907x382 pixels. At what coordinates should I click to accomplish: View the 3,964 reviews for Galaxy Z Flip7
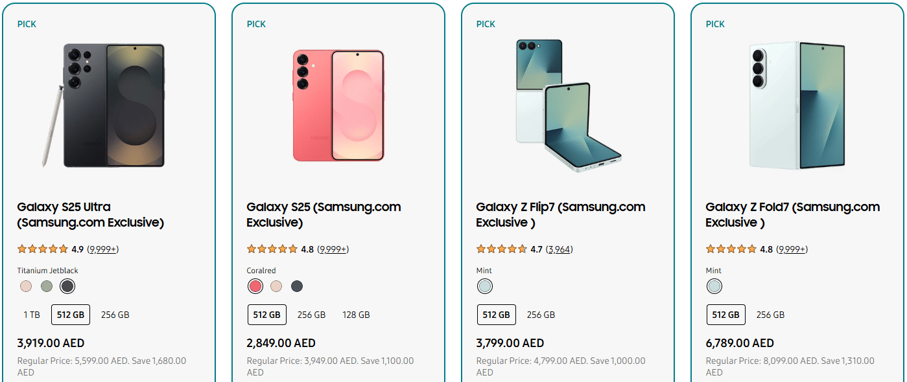pos(559,249)
